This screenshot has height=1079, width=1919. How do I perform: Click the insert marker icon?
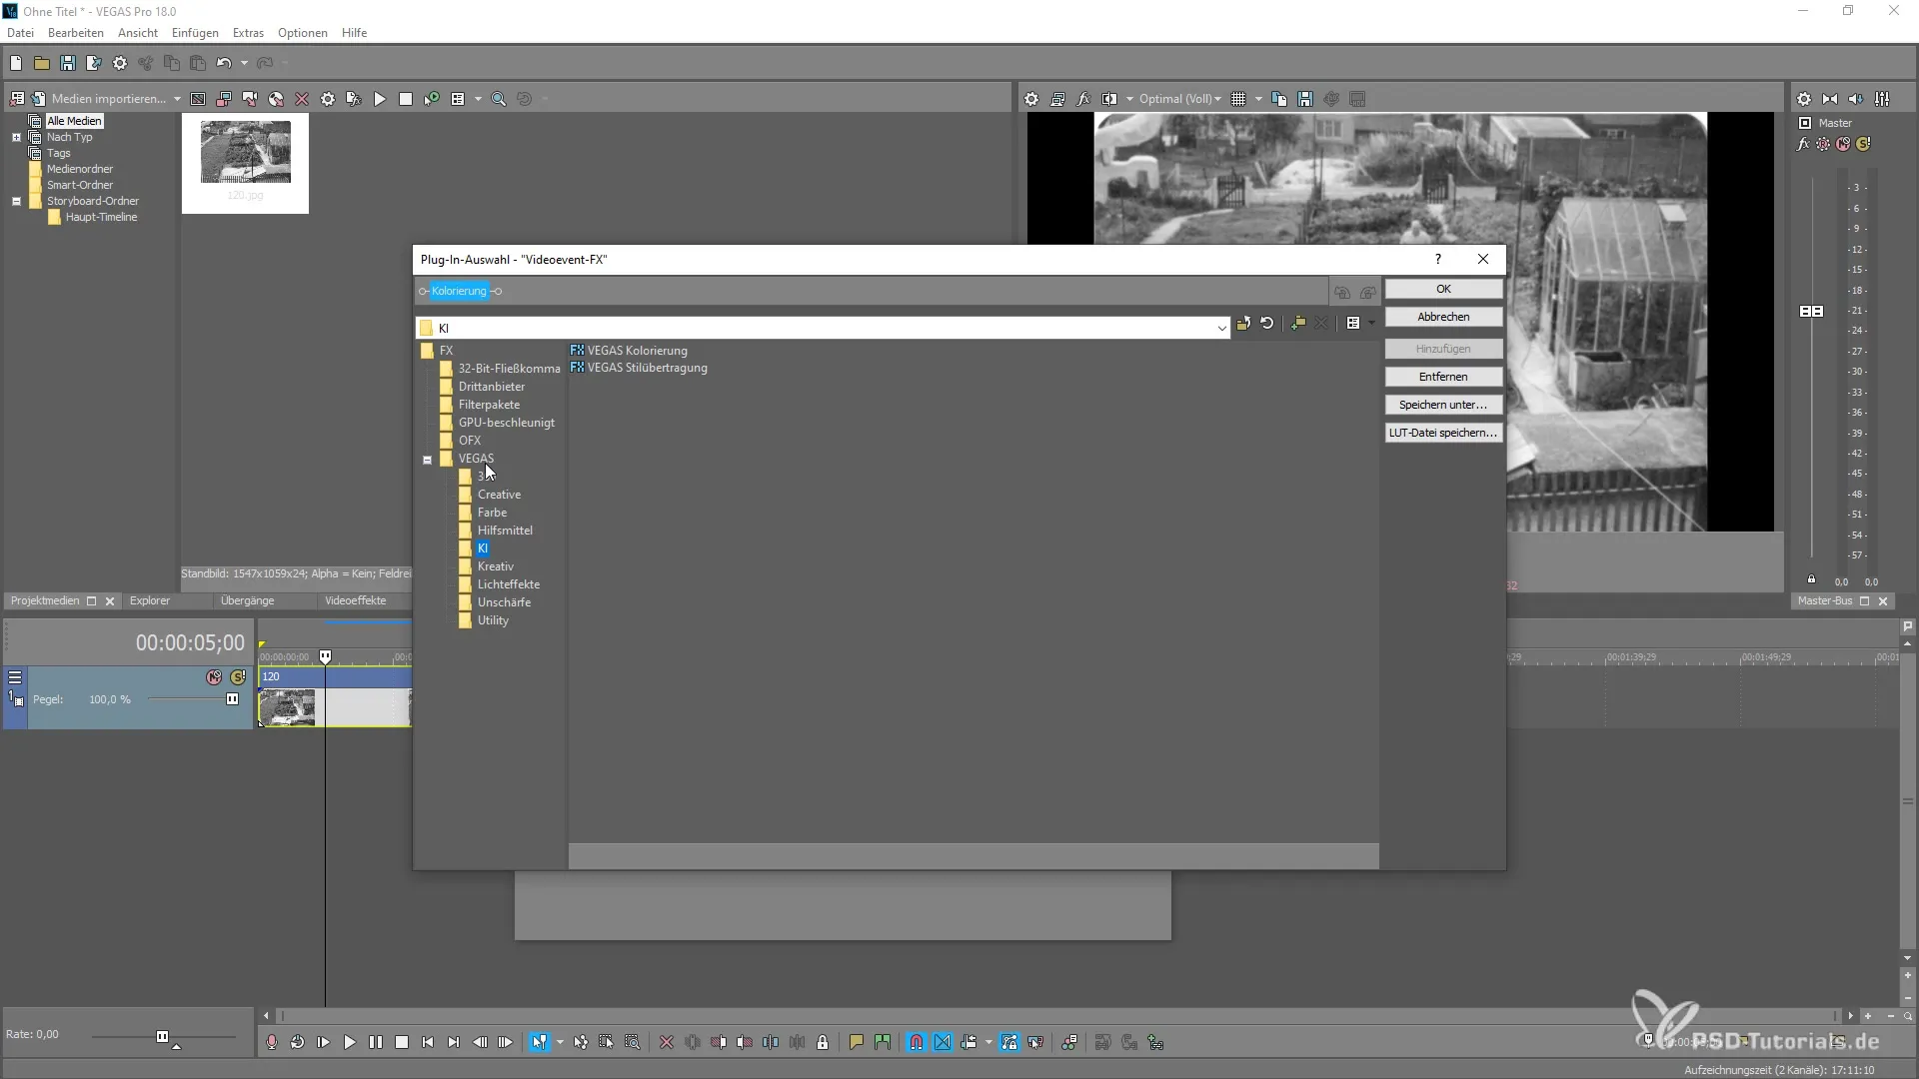pos(856,1042)
